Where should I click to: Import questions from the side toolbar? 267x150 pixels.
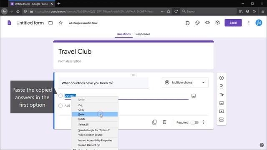[222, 86]
